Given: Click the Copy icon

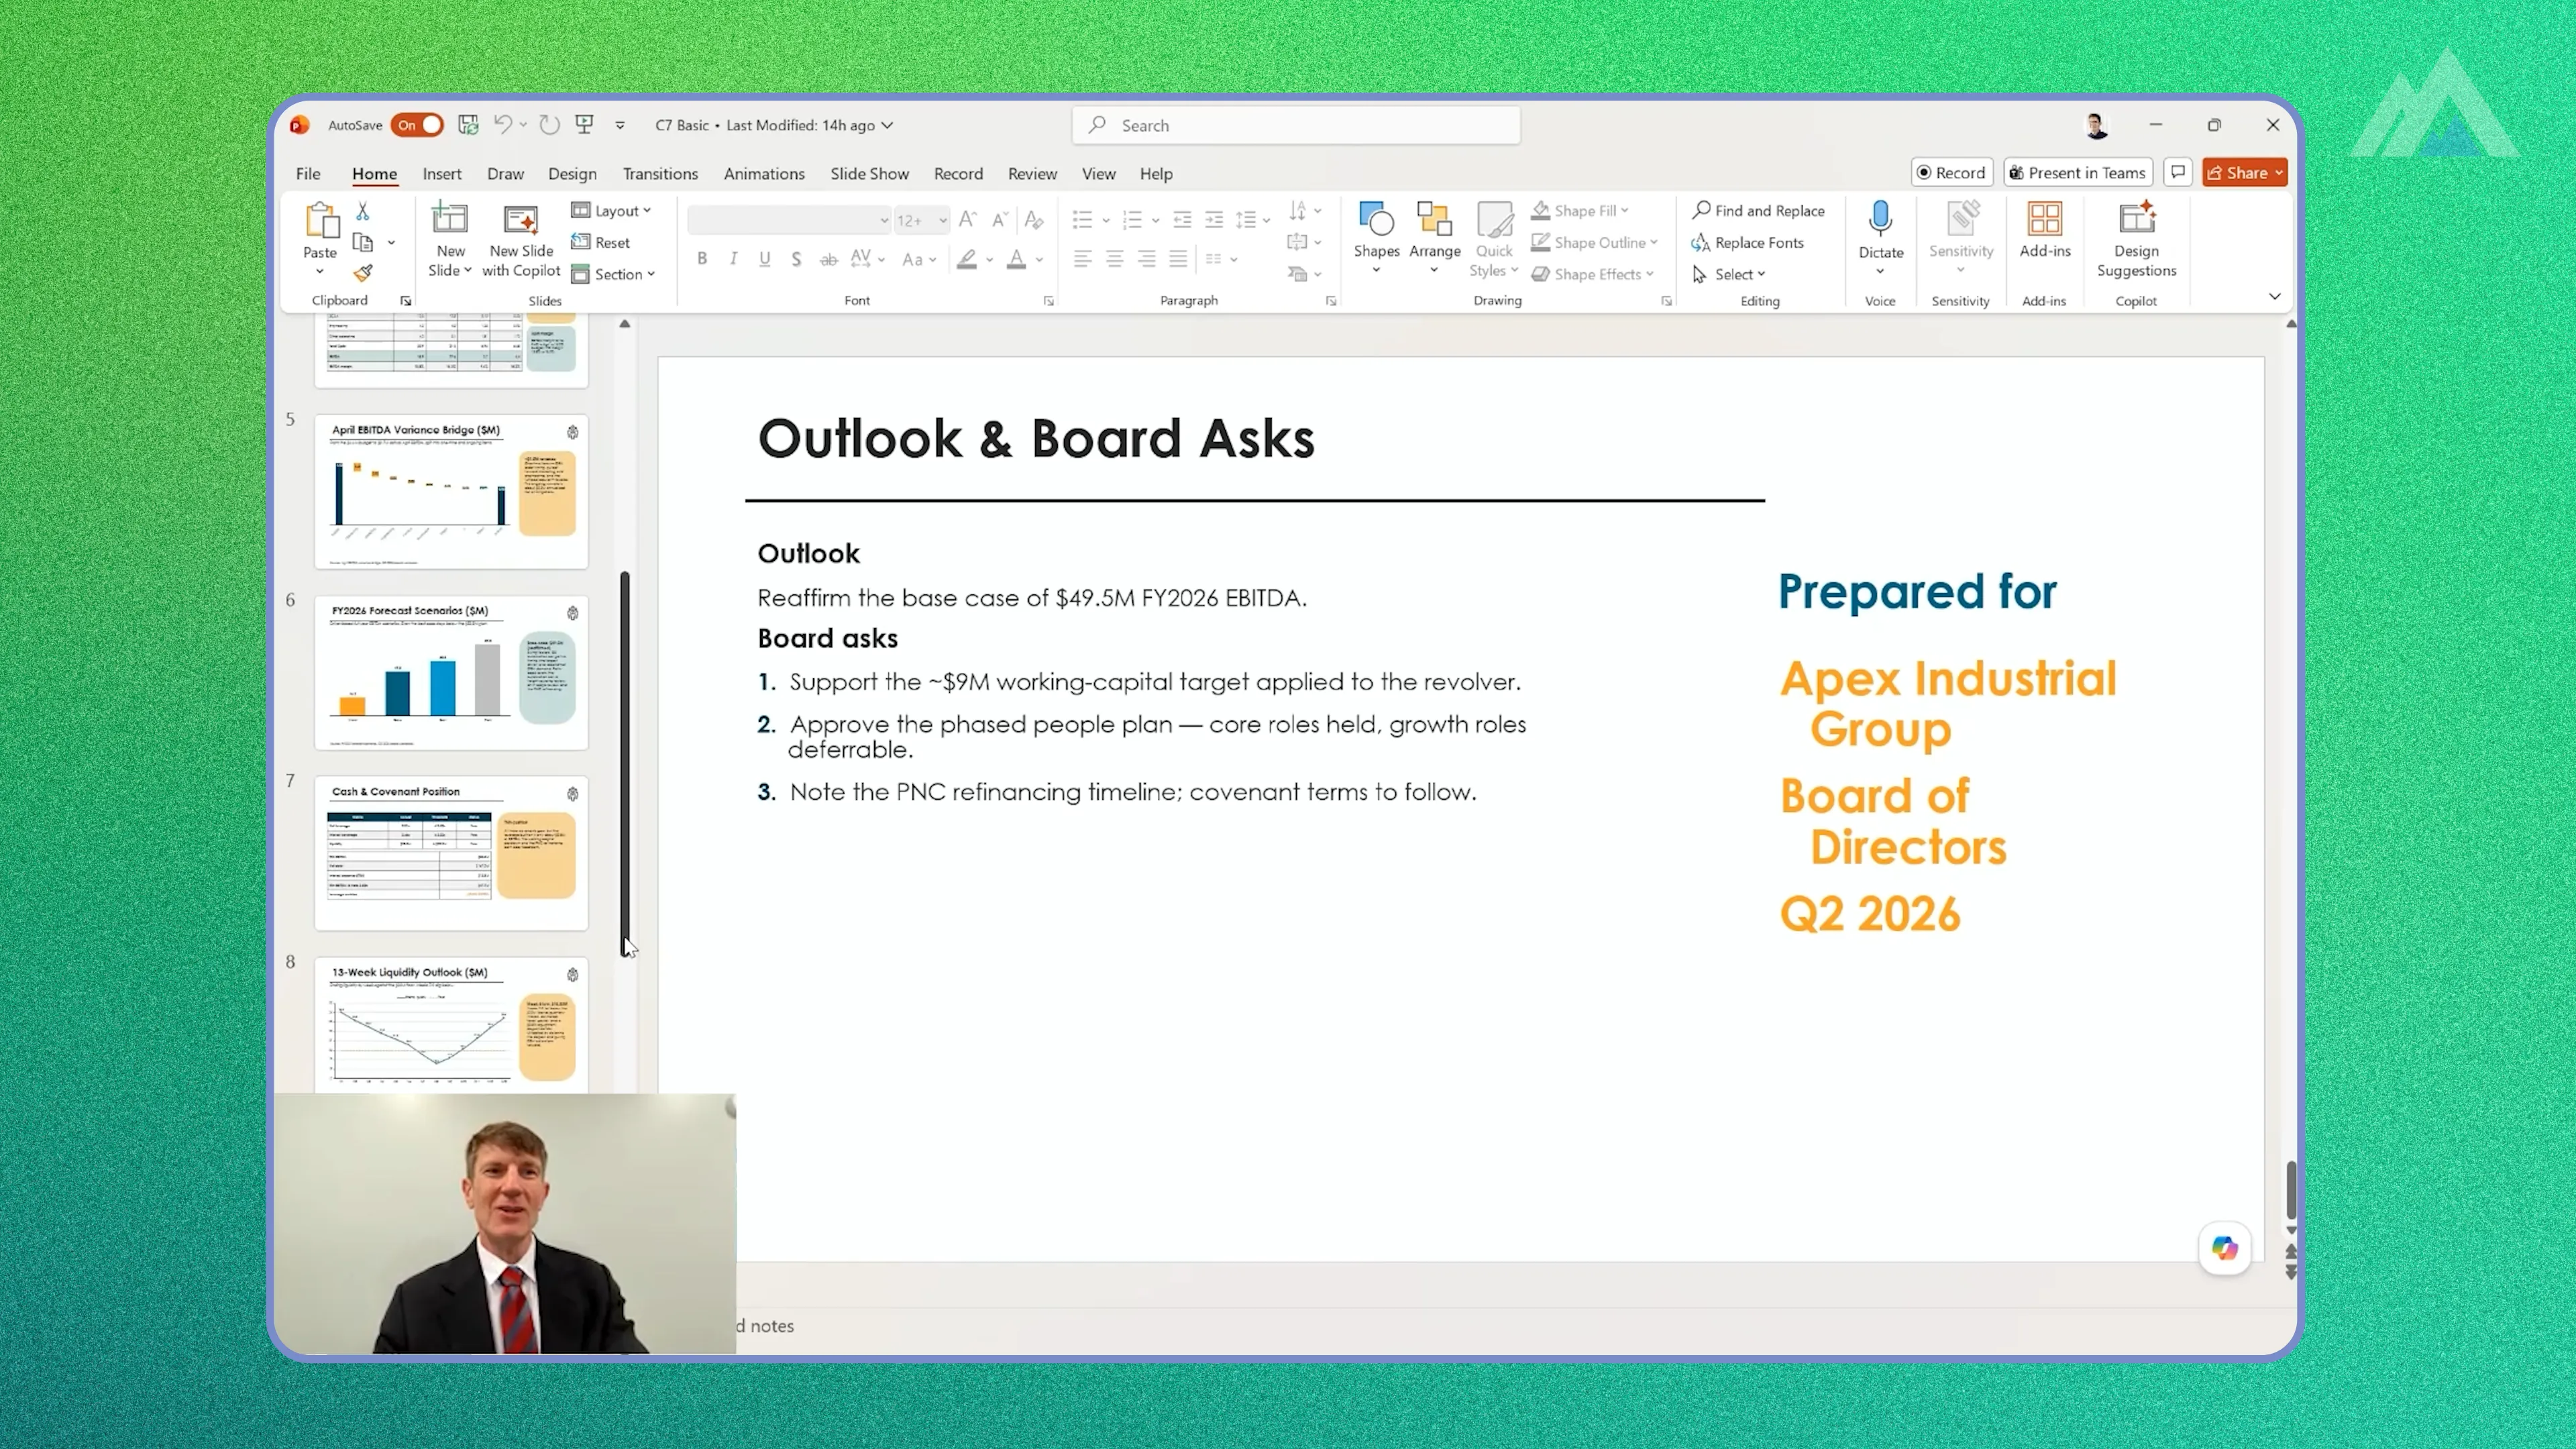Looking at the screenshot, I should click(363, 242).
